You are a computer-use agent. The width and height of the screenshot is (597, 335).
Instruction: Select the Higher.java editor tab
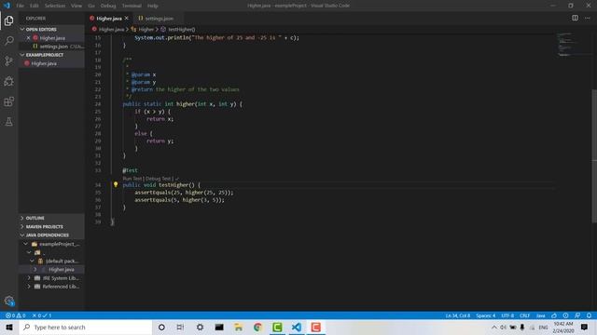(x=109, y=19)
